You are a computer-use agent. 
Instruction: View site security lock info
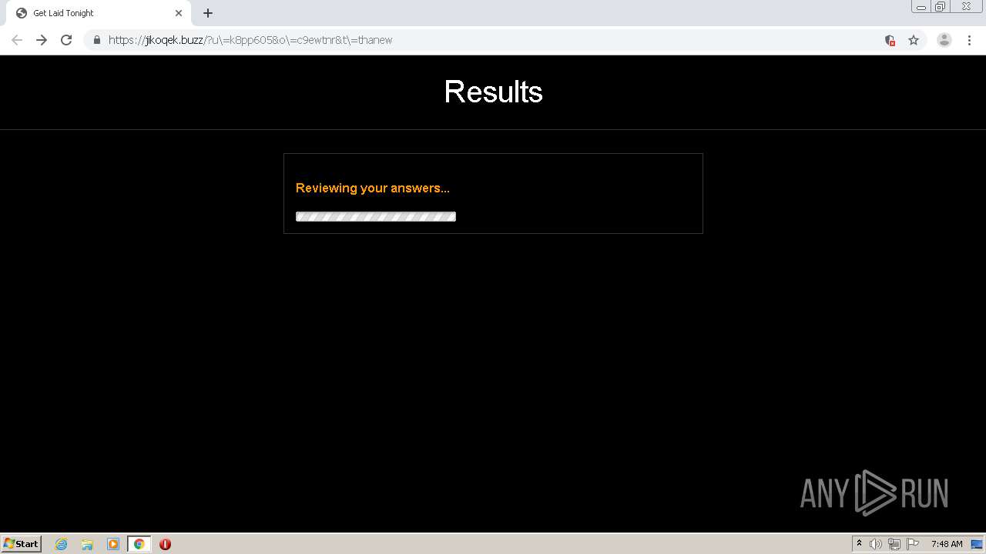point(97,40)
